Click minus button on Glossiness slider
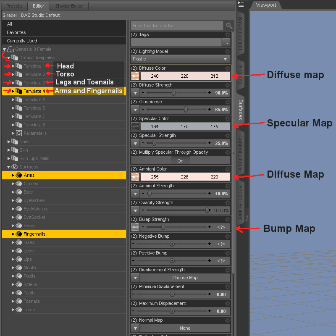The height and width of the screenshot is (336, 336). click(143, 109)
